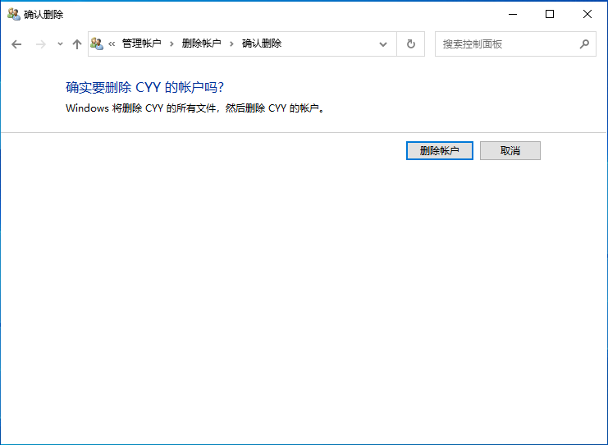Go up one level with up arrow
Screen dimensions: 608x445
click(x=77, y=44)
